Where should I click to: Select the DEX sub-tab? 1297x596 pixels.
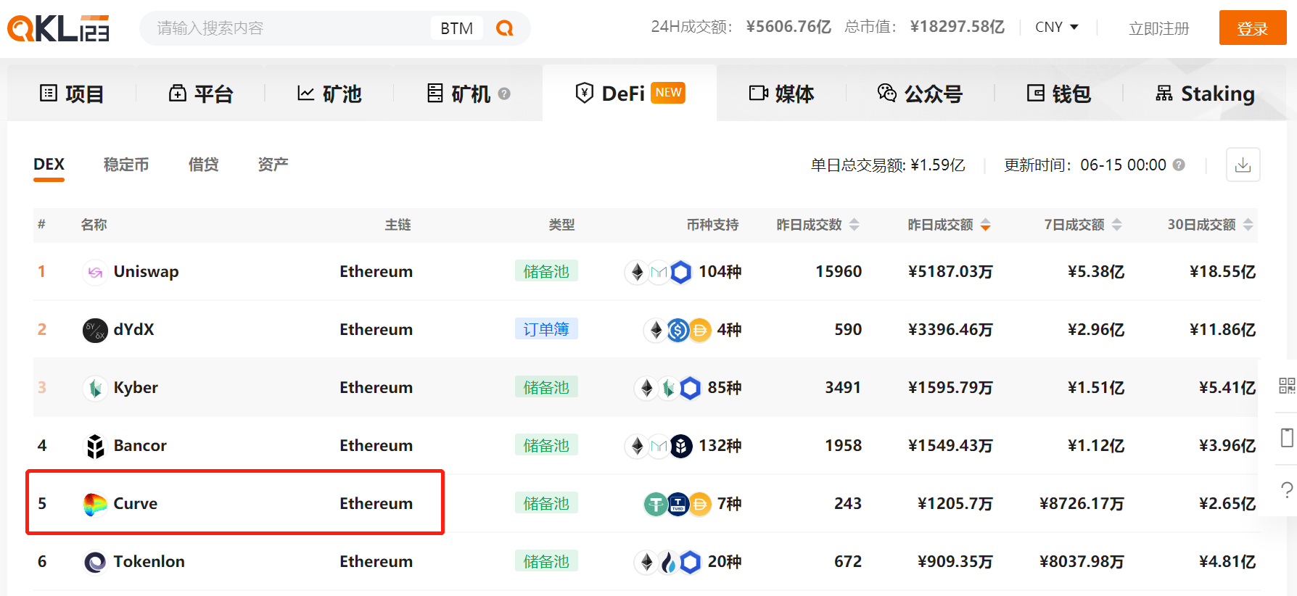click(49, 165)
